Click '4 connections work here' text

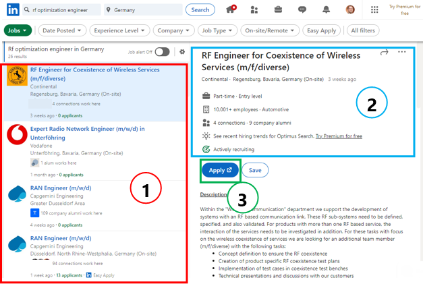point(76,104)
